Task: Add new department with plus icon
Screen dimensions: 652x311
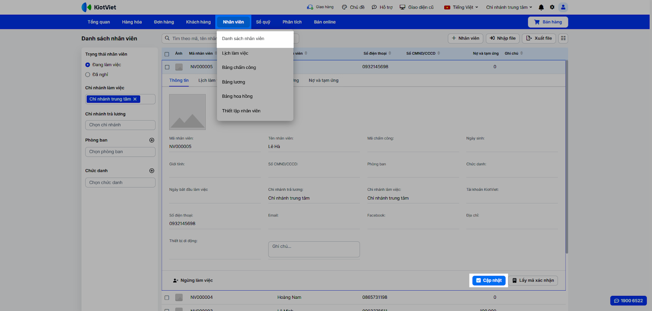Action: tap(152, 140)
